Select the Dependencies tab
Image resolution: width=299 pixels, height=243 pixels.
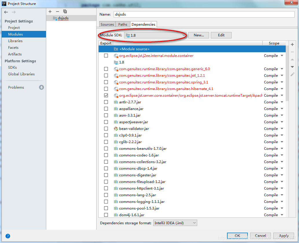(x=143, y=24)
